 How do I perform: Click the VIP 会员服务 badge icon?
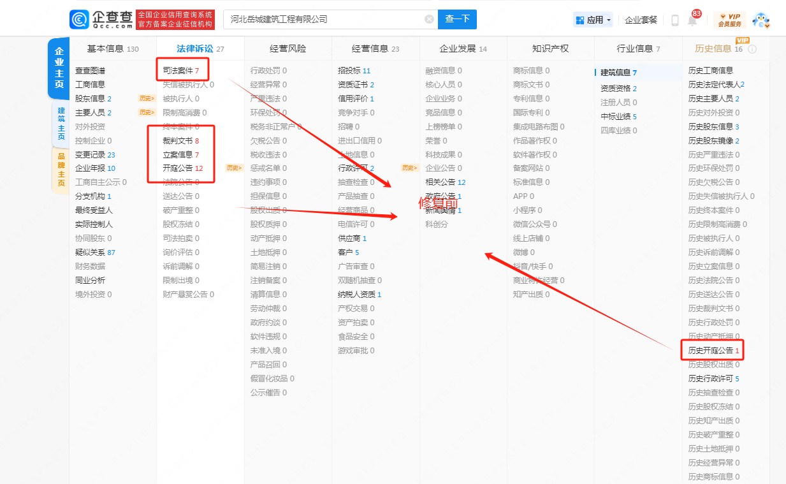pyautogui.click(x=729, y=20)
